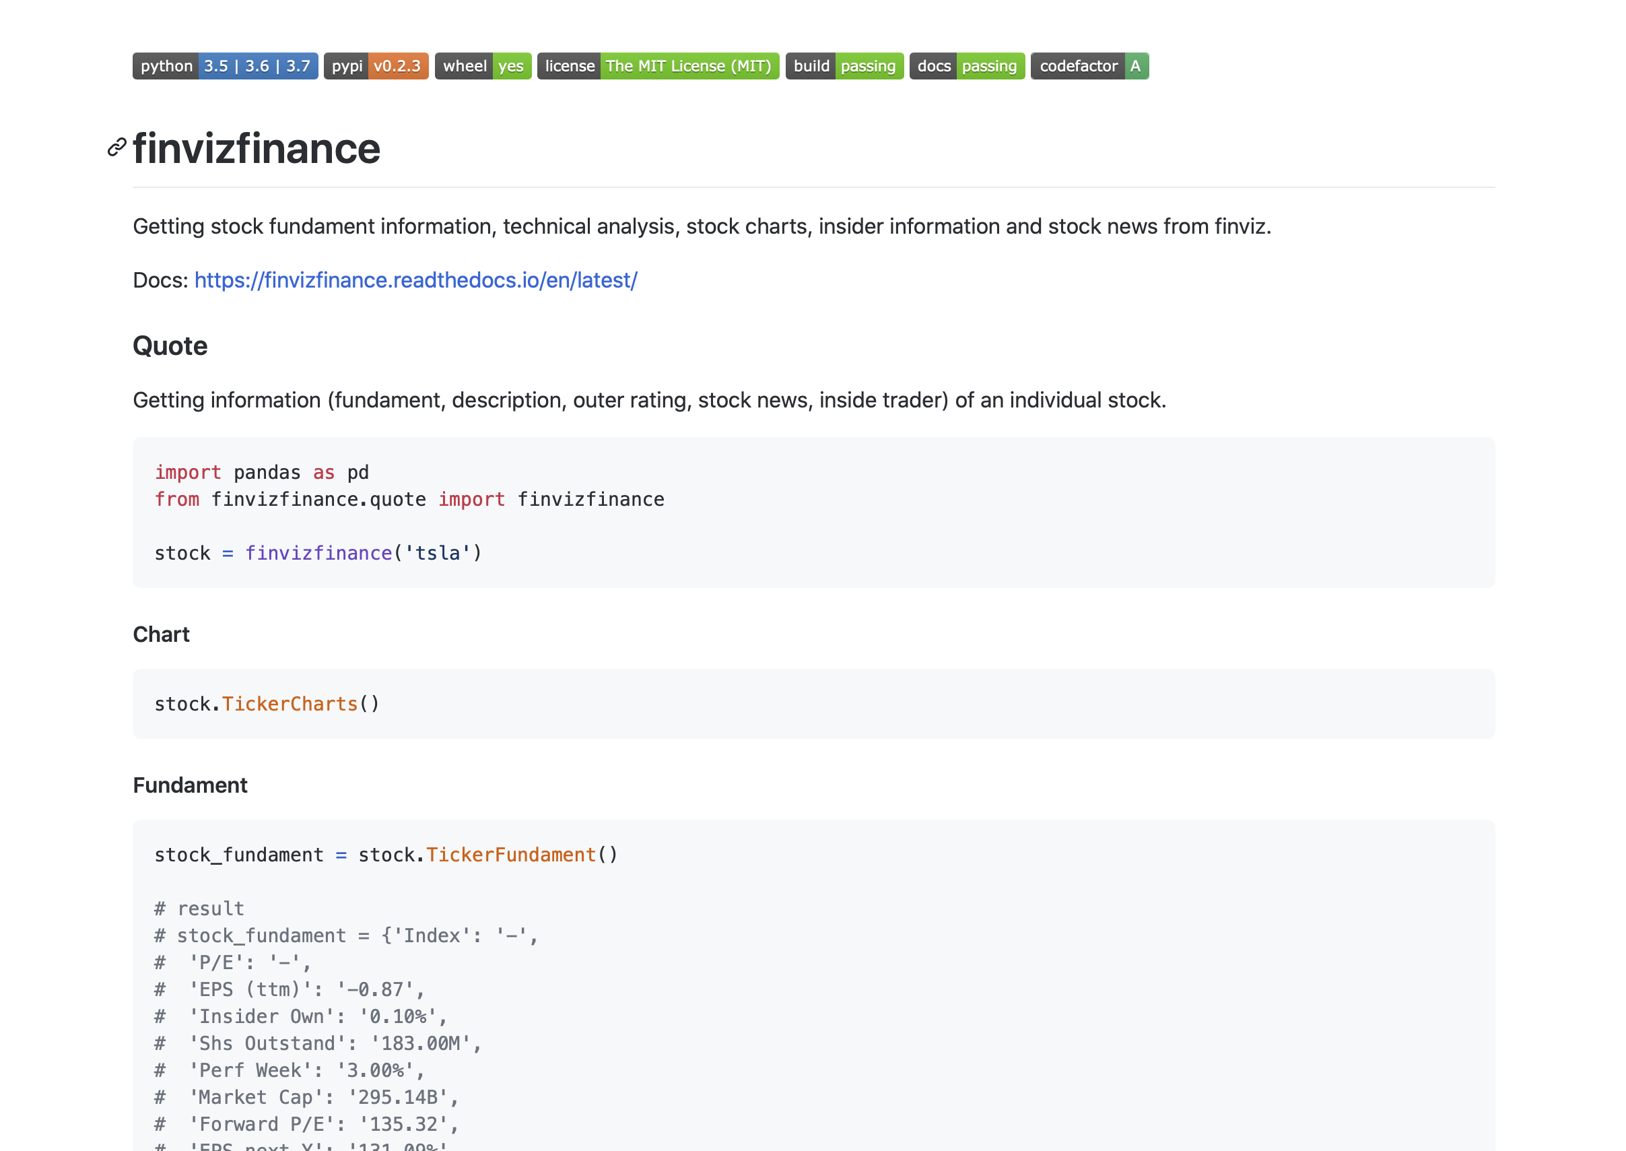The image size is (1626, 1151).
Task: Click the 'P/E': '-' comment line
Action: point(233,962)
